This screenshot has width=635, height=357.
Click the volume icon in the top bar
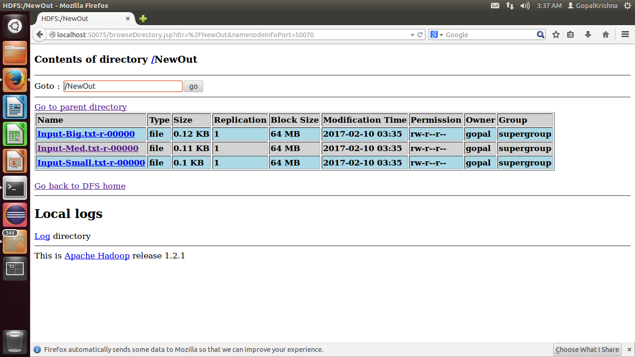(x=526, y=6)
